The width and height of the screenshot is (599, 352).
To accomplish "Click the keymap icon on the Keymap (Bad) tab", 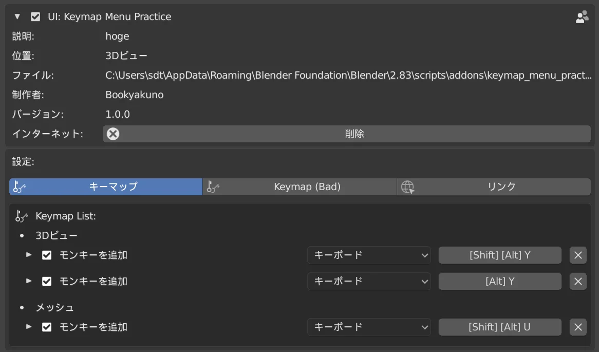I will pos(212,187).
